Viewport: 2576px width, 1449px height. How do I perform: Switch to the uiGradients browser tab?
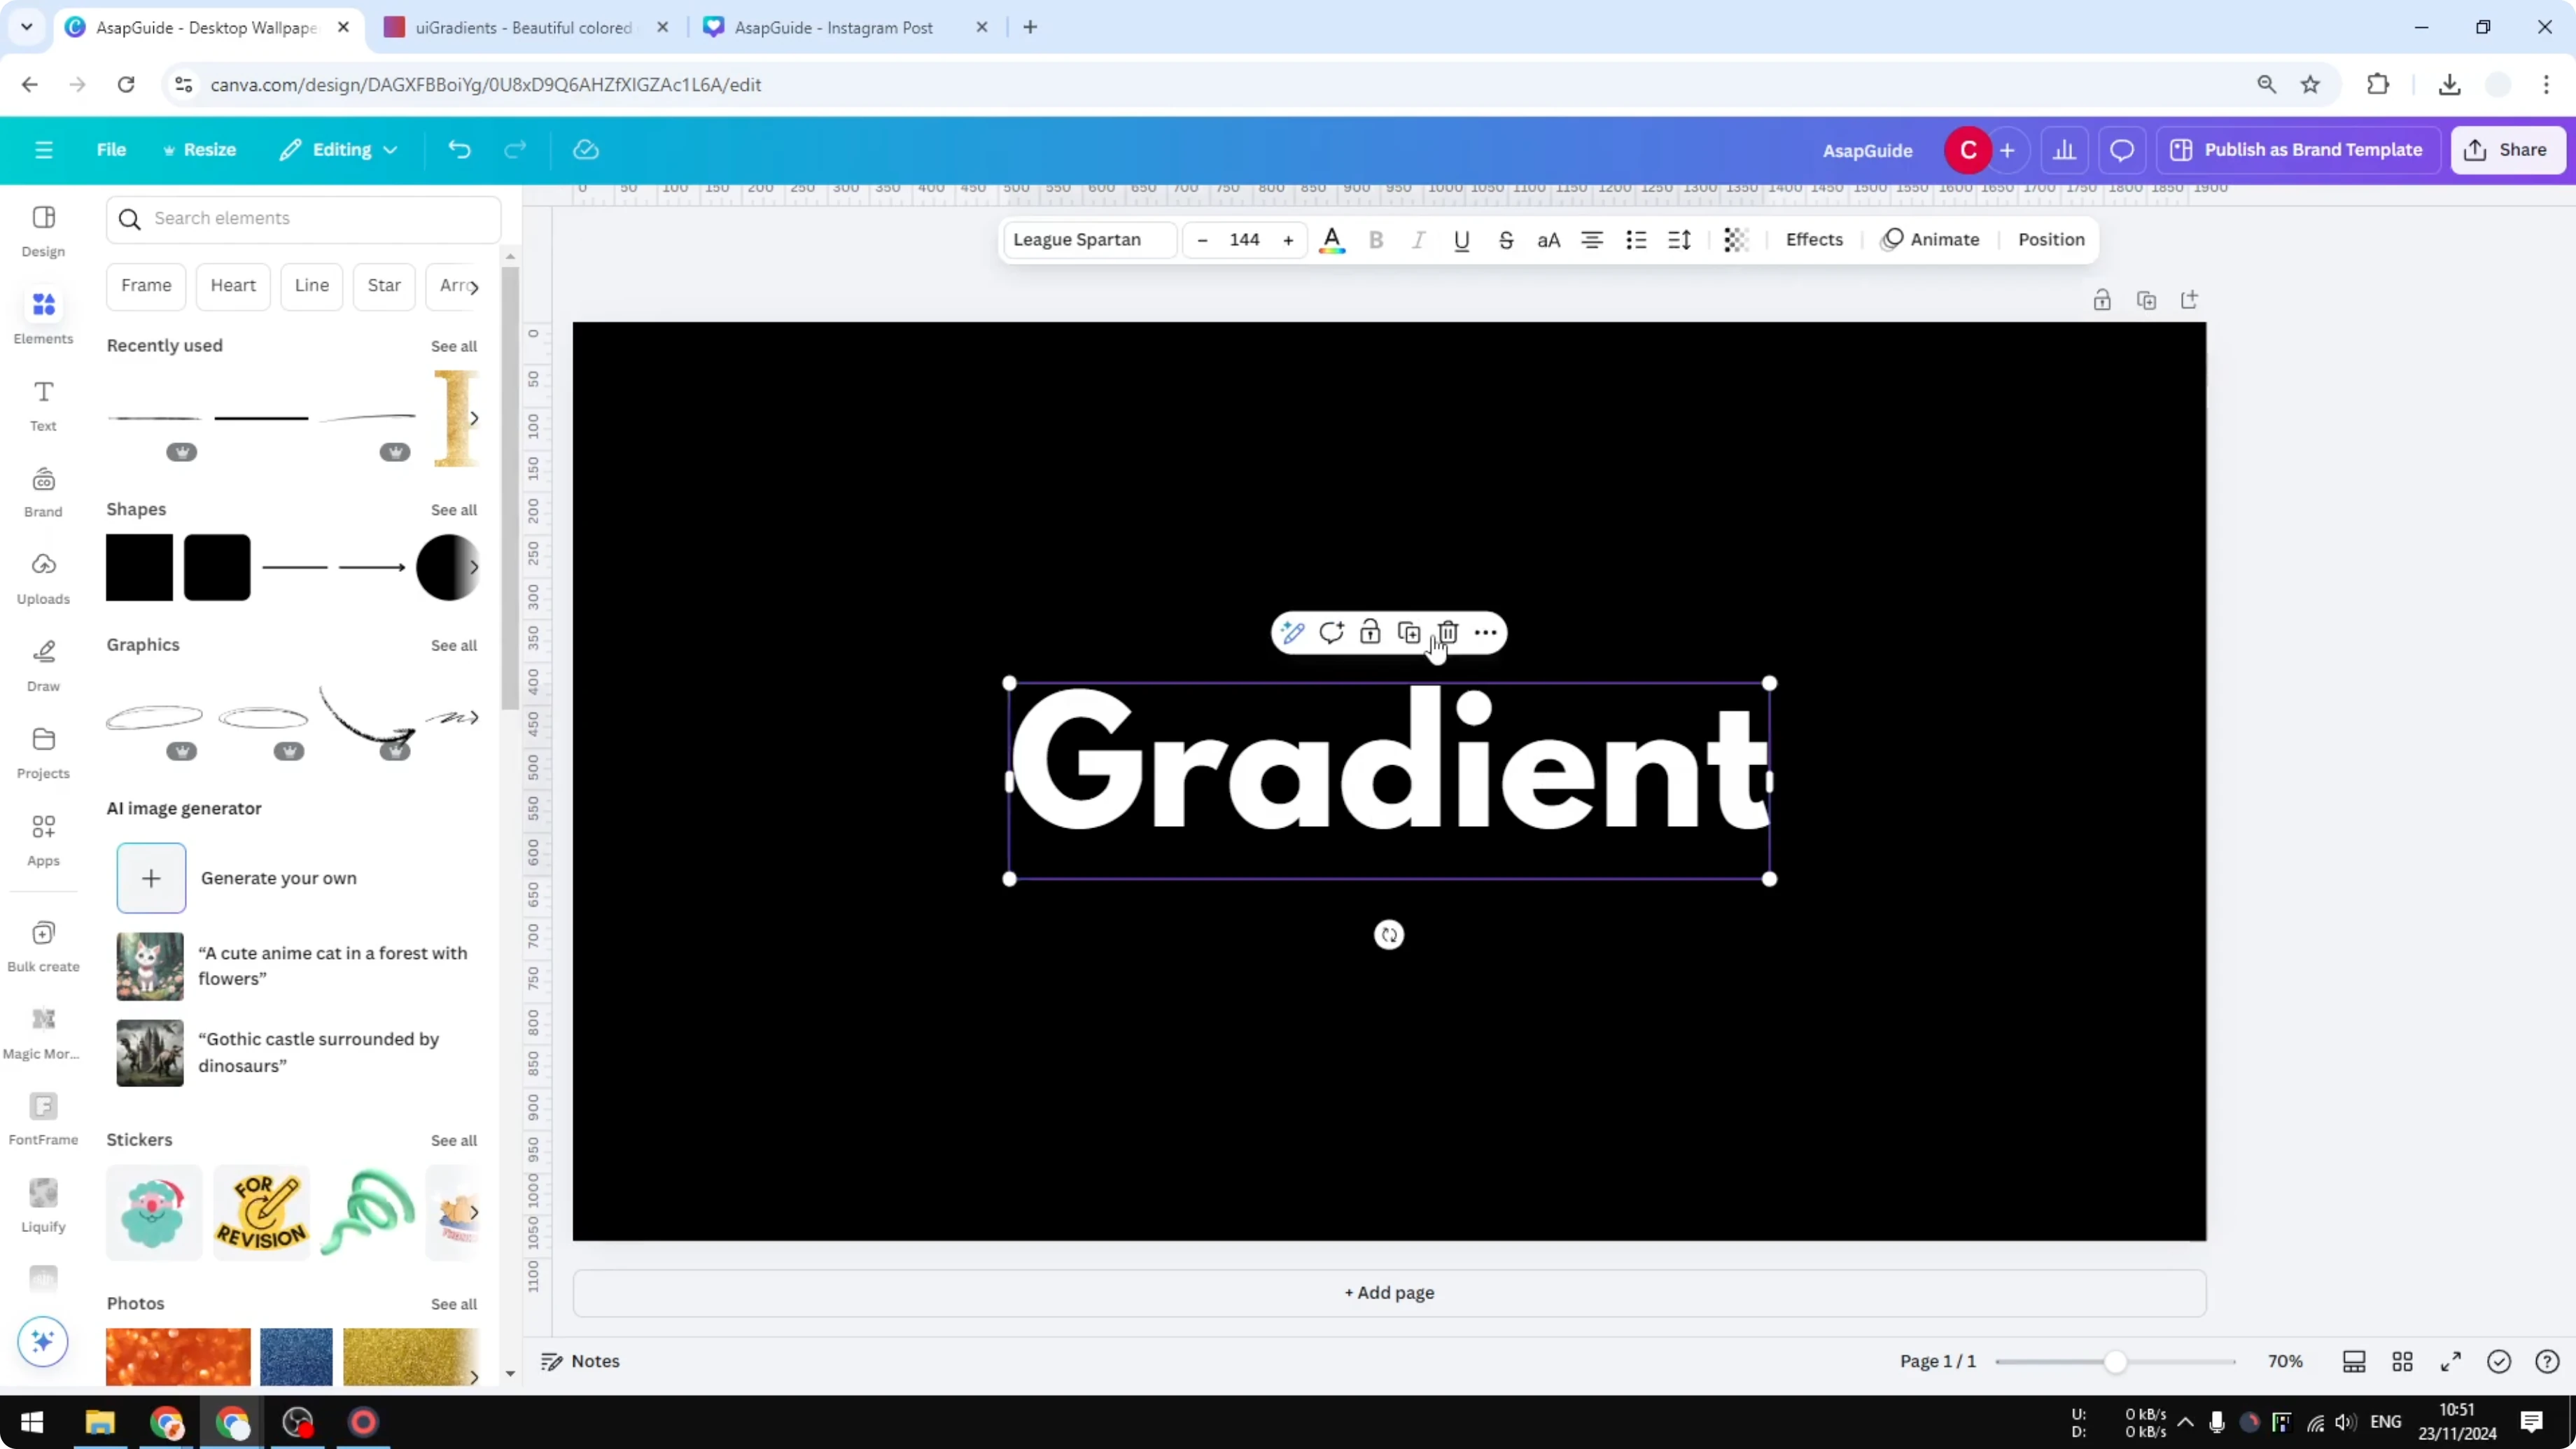(x=520, y=27)
